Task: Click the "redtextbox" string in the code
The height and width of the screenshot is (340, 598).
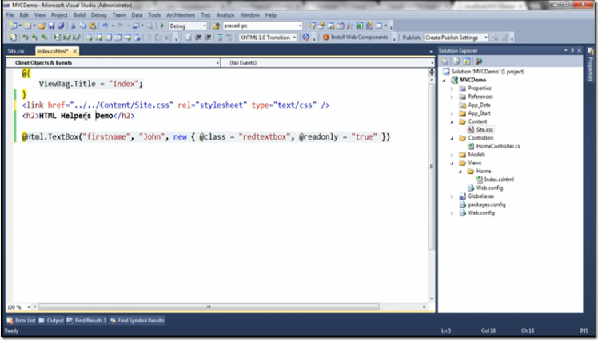Action: 265,136
